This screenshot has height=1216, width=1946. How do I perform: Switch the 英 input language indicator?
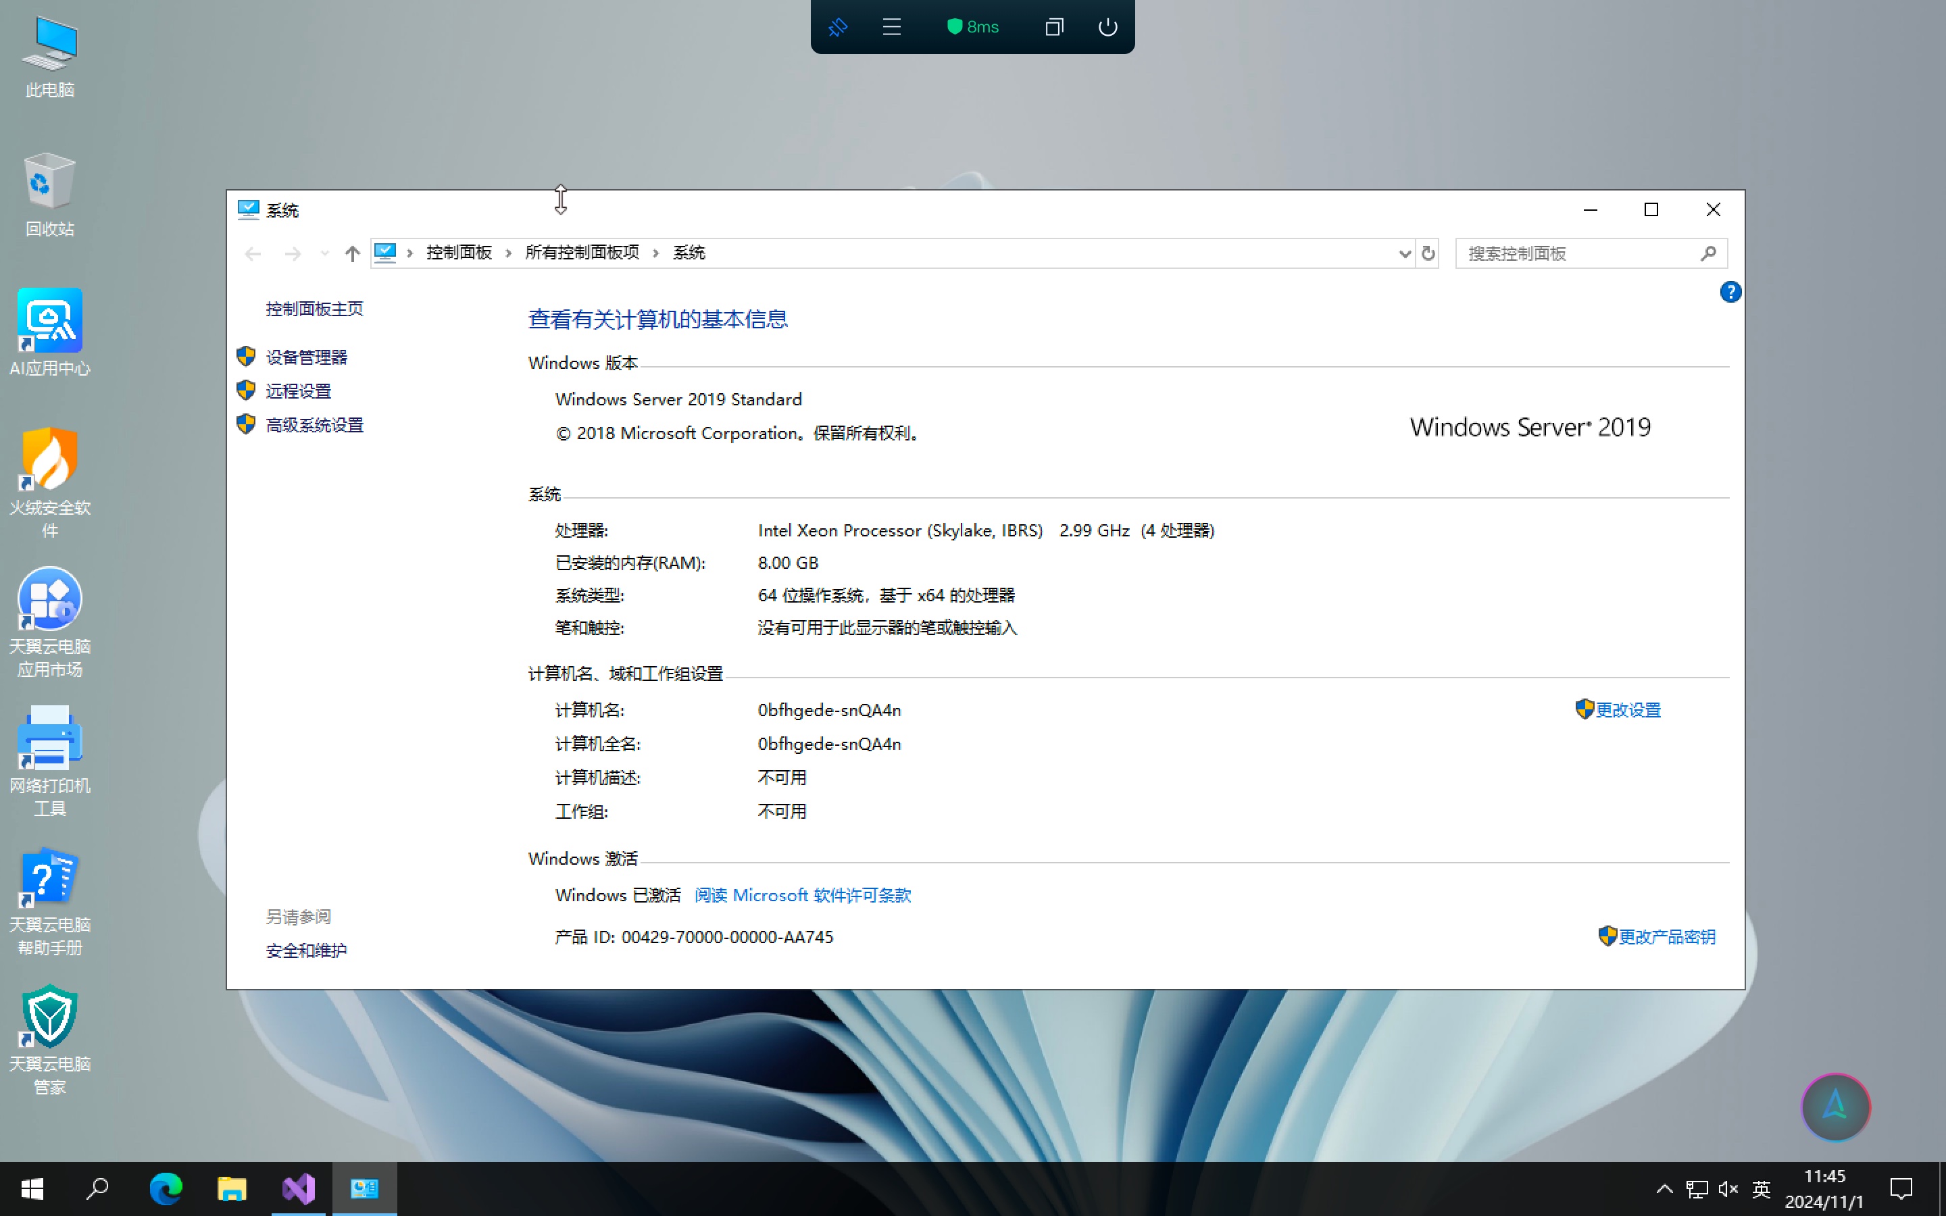(1760, 1190)
